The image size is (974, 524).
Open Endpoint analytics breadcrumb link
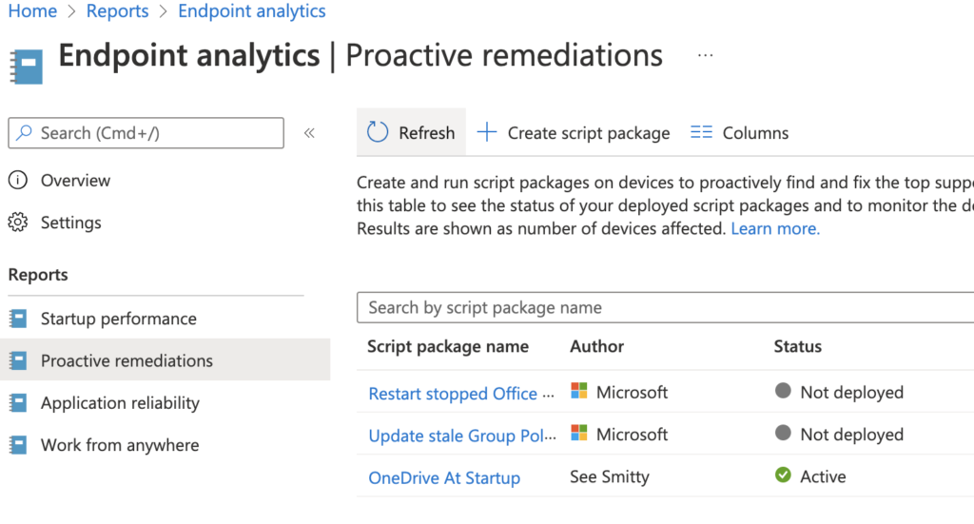click(x=251, y=10)
